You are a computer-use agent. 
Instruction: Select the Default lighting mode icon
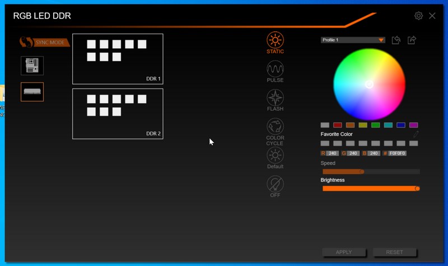click(275, 155)
